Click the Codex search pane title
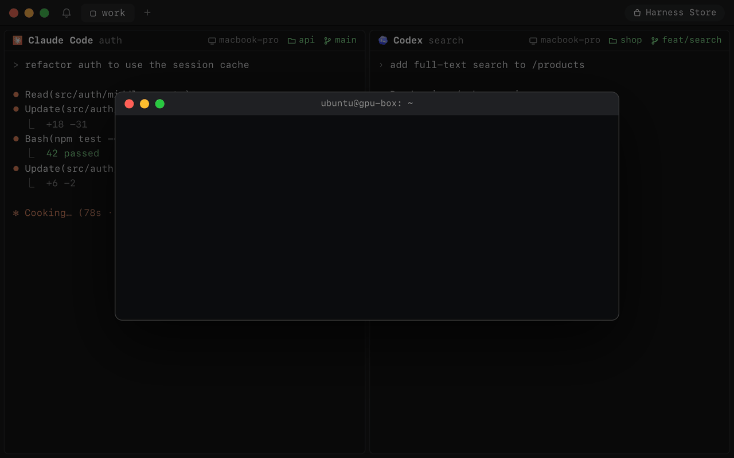Image resolution: width=734 pixels, height=458 pixels. coord(428,40)
